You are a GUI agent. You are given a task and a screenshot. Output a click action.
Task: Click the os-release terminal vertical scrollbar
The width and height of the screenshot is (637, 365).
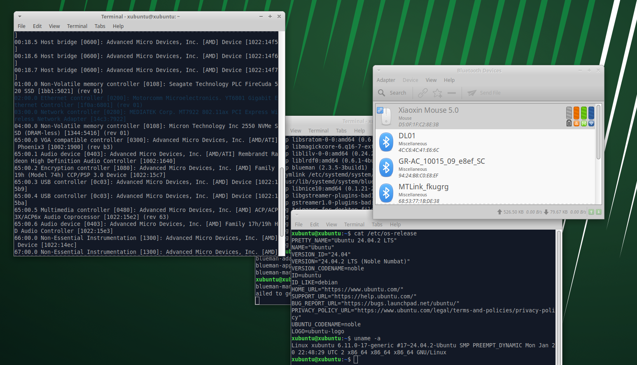click(559, 297)
